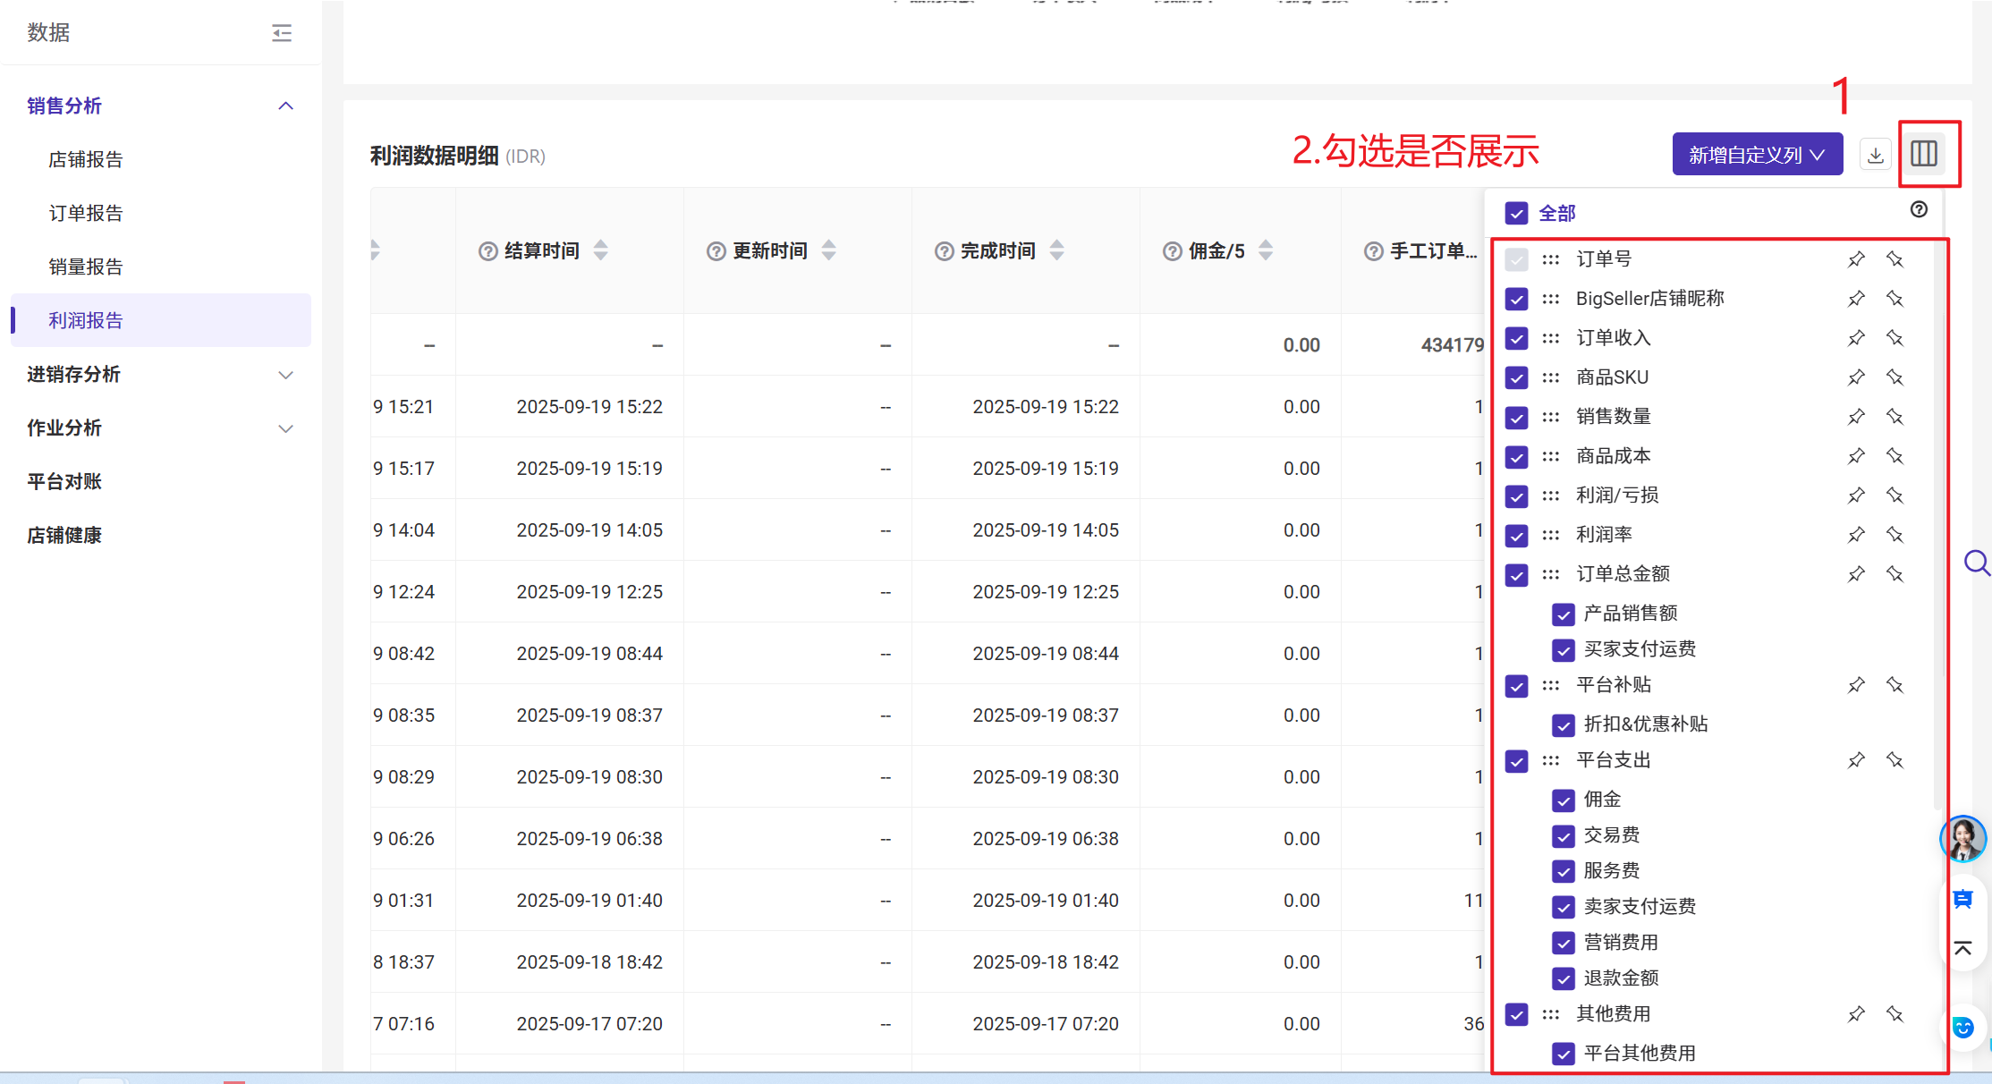Uncheck the 全部 checkbox
This screenshot has height=1084, width=1992.
pyautogui.click(x=1516, y=213)
